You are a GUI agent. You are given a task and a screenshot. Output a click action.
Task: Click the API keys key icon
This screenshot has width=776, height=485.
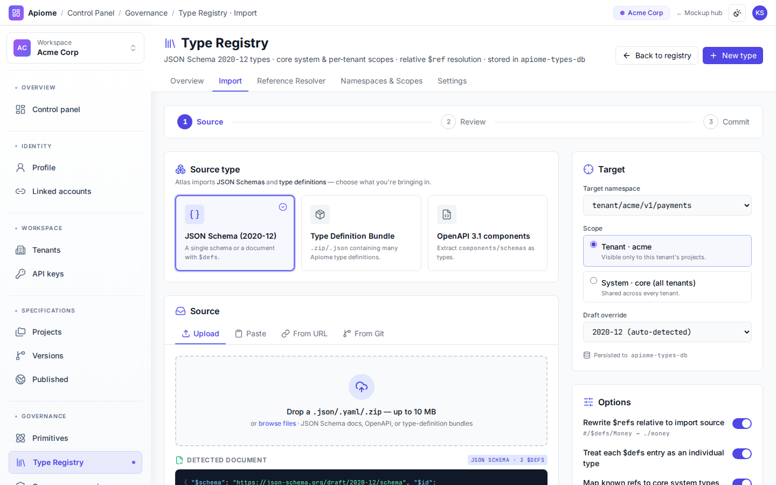(x=20, y=274)
